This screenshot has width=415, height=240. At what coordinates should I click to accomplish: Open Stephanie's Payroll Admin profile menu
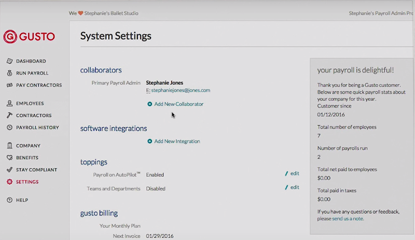pyautogui.click(x=381, y=13)
